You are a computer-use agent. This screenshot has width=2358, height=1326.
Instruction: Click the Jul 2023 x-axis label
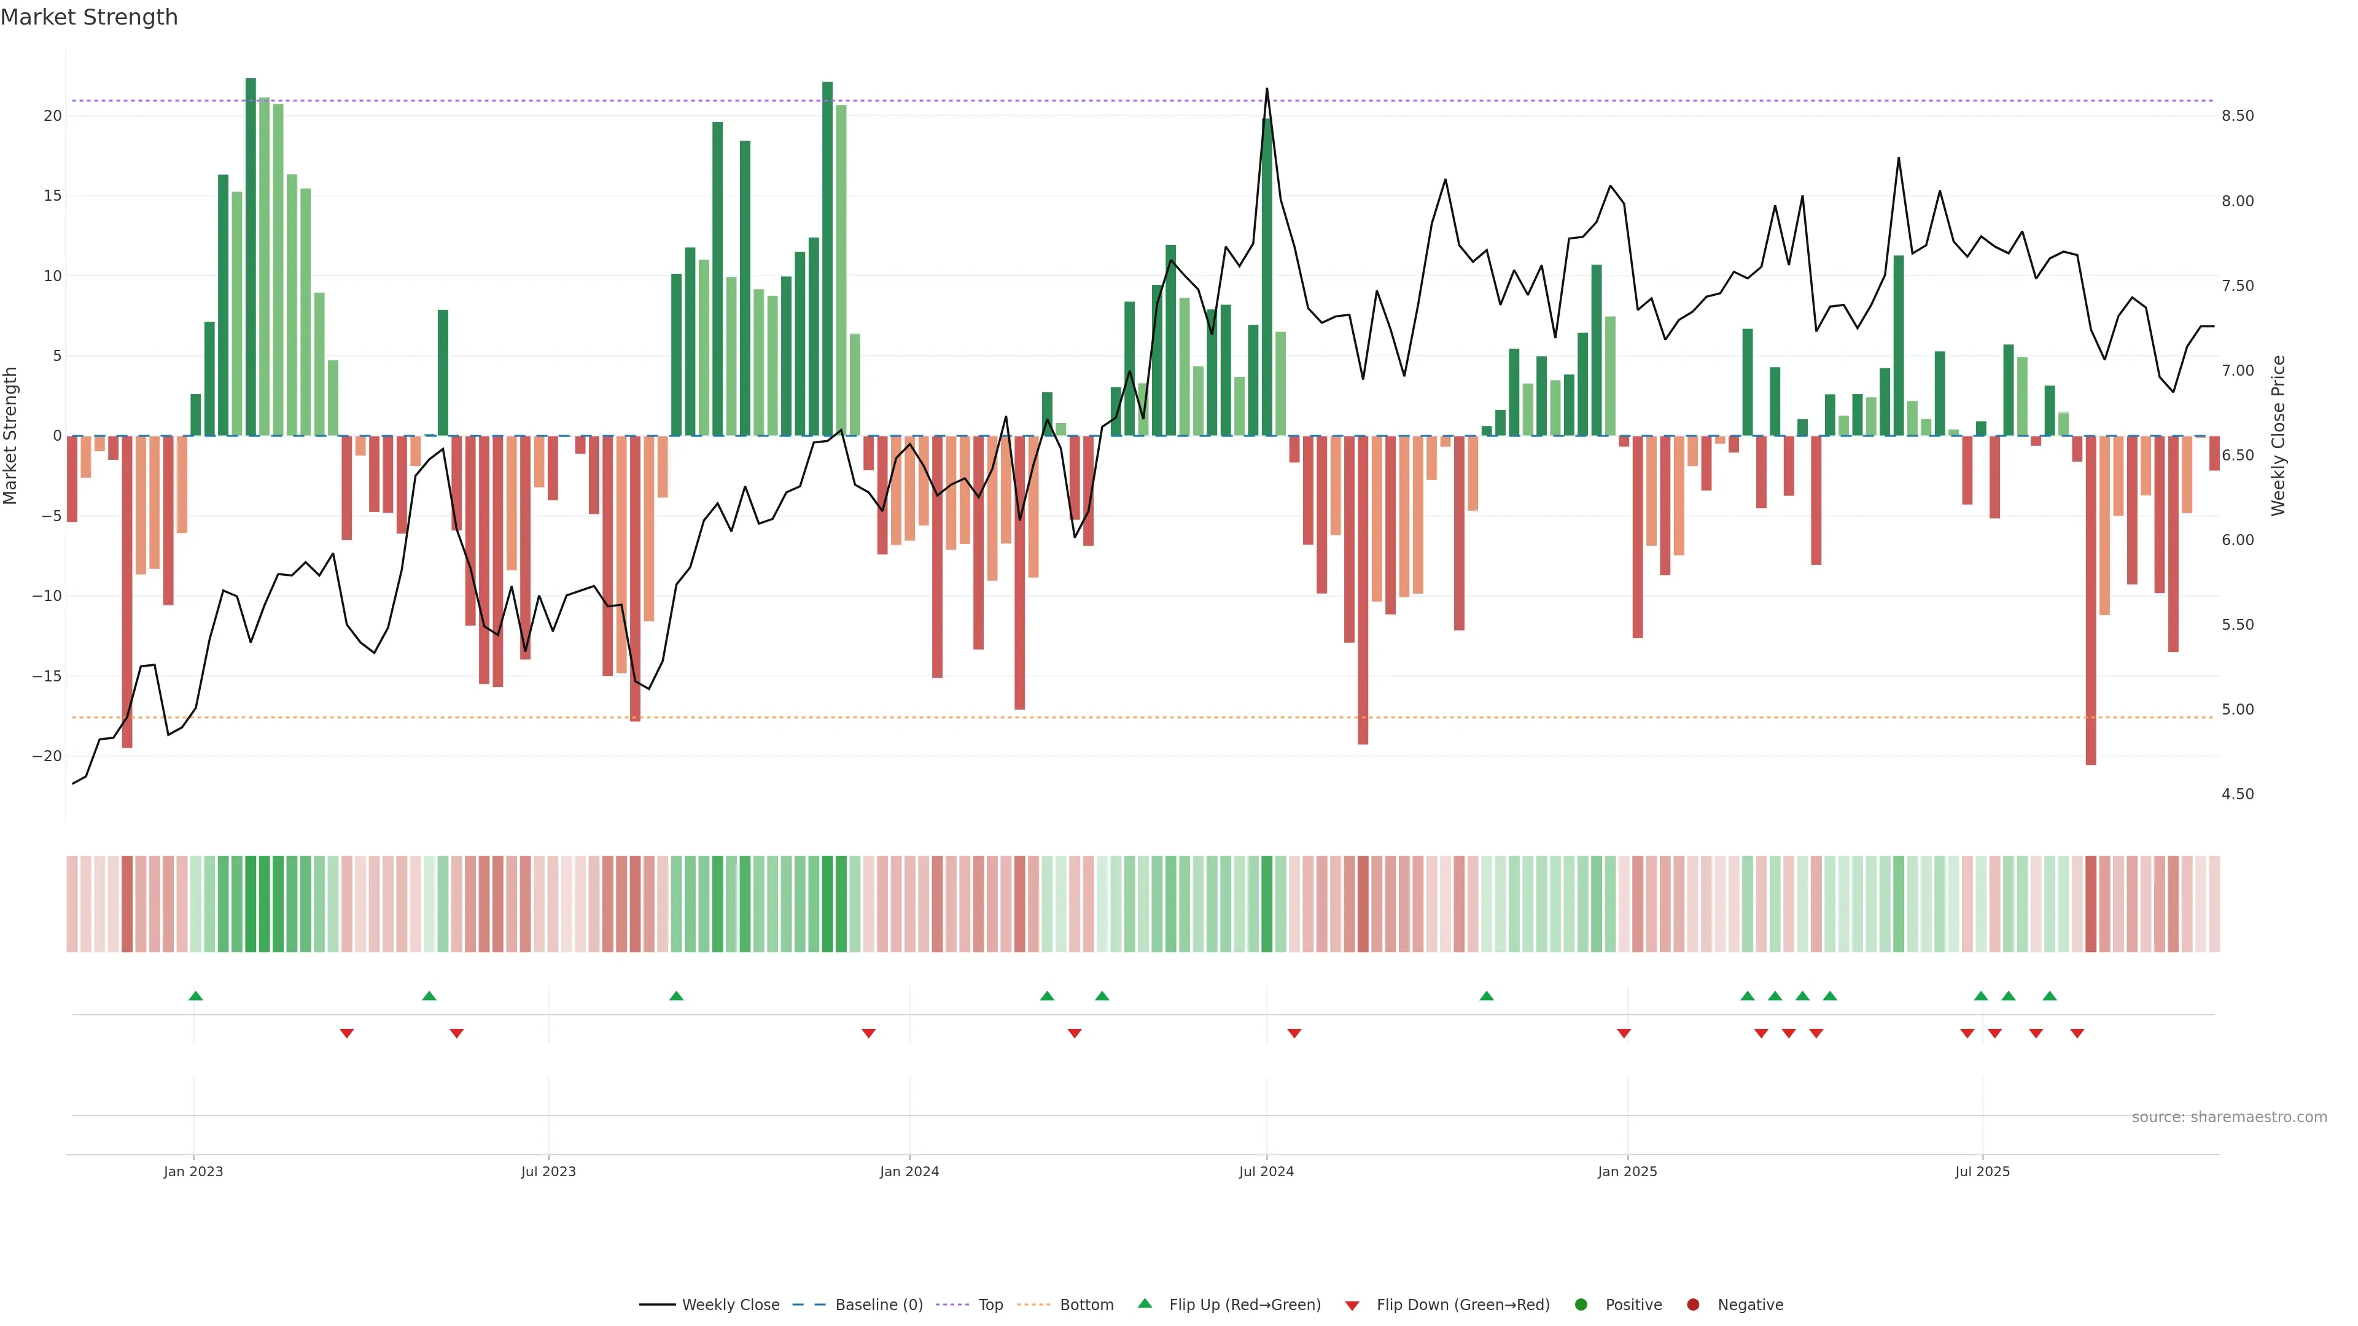(548, 1171)
